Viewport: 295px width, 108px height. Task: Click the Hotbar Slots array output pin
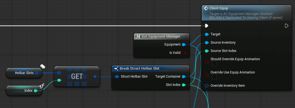(36, 73)
